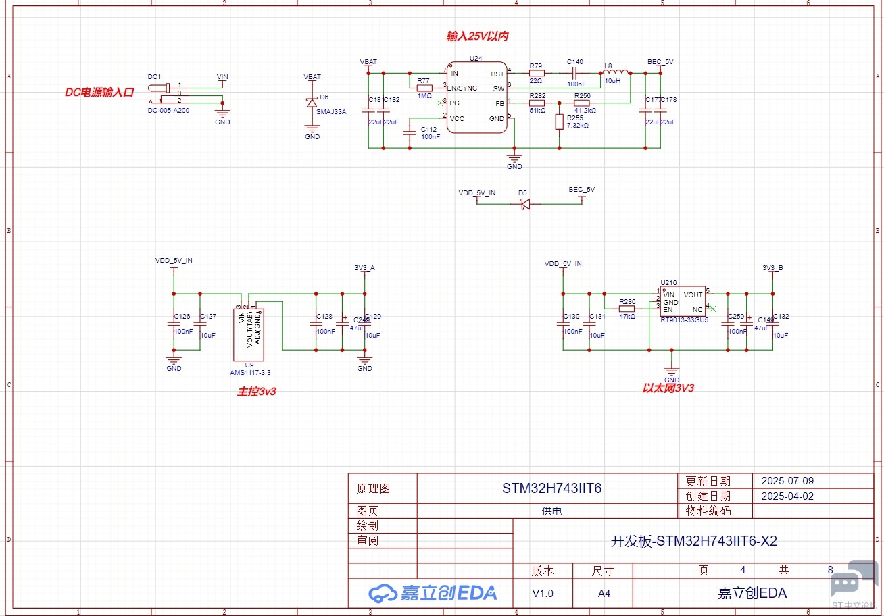The height and width of the screenshot is (616, 884).
Task: Click the no-connect X on NC pin
Action: click(x=714, y=309)
